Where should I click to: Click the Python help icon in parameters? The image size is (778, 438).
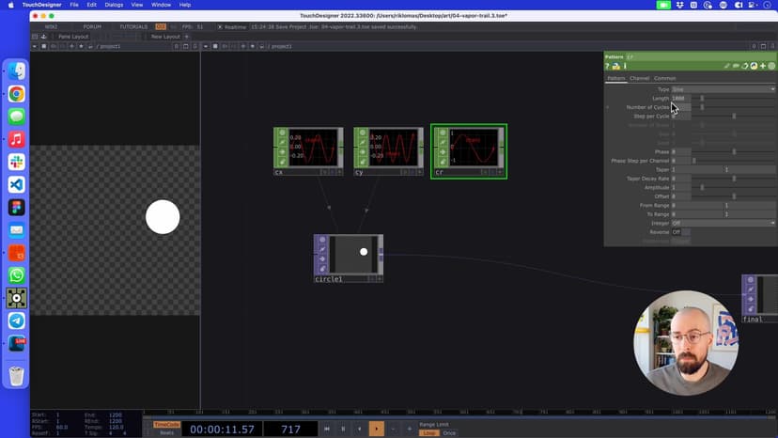tap(616, 67)
